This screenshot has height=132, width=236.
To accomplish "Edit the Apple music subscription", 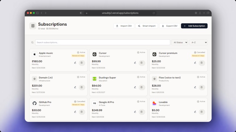I will coord(75,63).
